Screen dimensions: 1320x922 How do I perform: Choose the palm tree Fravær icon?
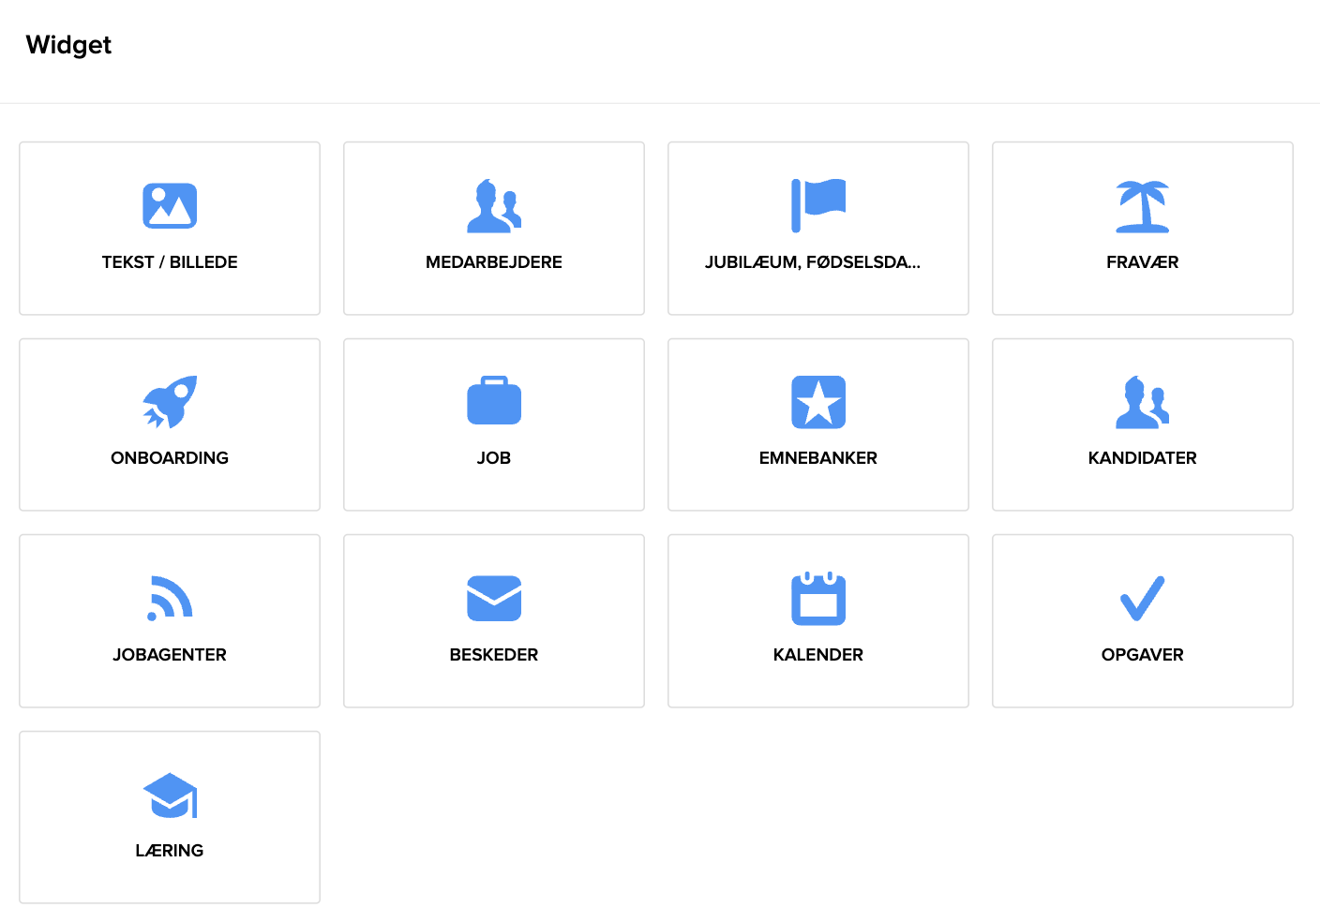coord(1143,206)
